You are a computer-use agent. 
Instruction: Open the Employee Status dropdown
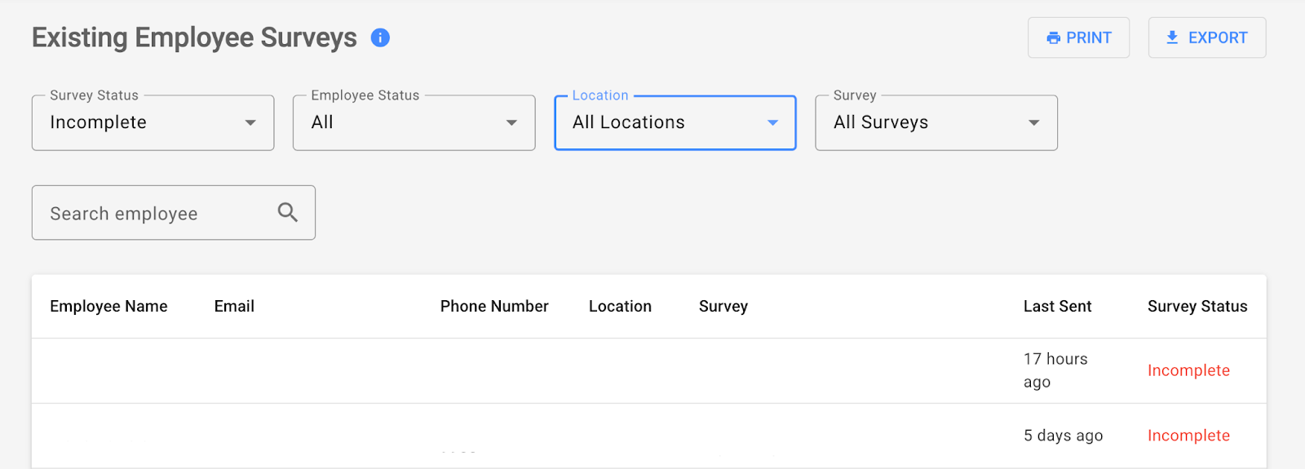point(414,123)
